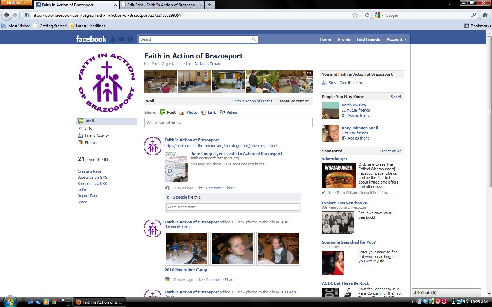Close the Faith in Action of Brazosport tab
Viewport: 492px width, 307px height.
115,5
